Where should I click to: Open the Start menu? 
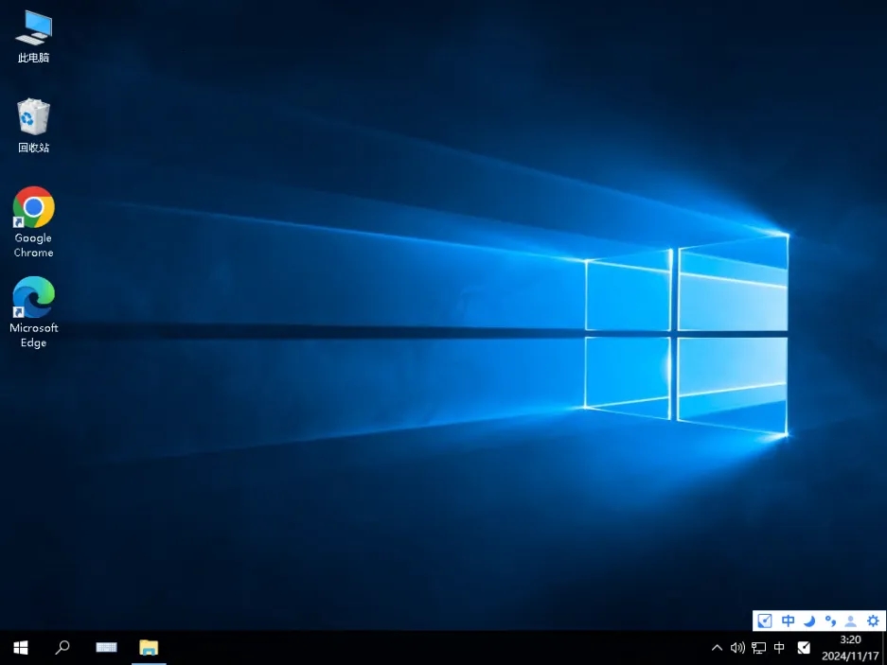coord(20,647)
